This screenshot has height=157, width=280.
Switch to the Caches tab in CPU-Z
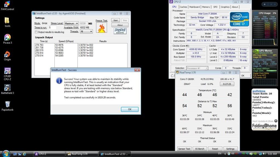click(x=183, y=7)
